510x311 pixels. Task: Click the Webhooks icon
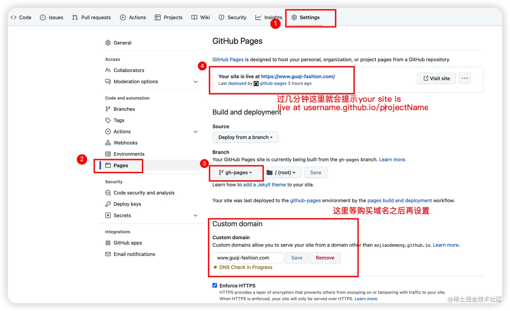tap(108, 143)
